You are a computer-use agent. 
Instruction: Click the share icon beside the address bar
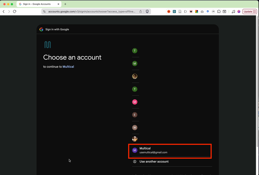click(x=140, y=11)
